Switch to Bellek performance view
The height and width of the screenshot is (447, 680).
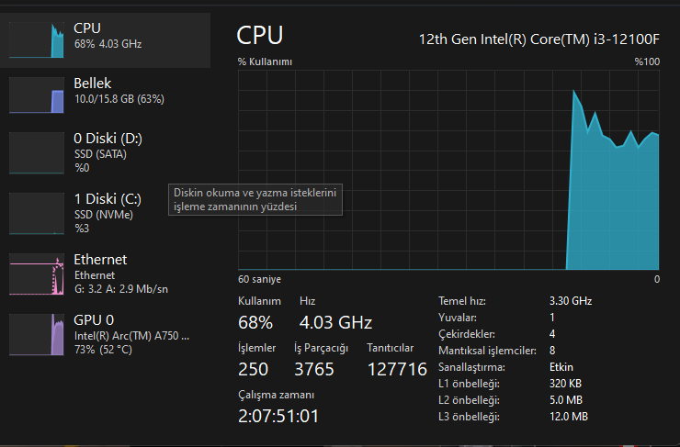[93, 84]
